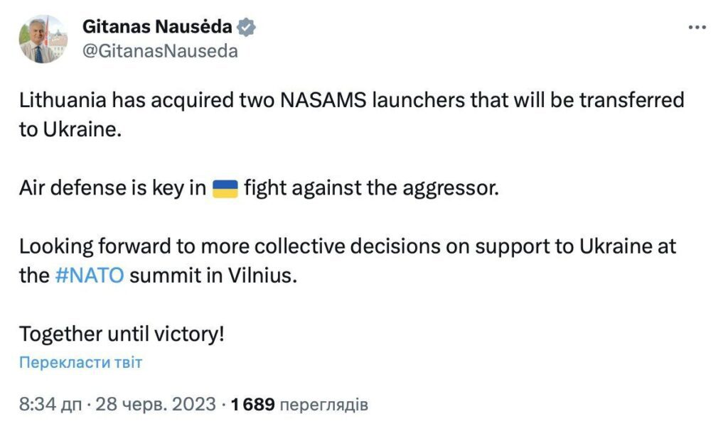Click the переглядів views label
This screenshot has width=728, height=436.
(324, 405)
